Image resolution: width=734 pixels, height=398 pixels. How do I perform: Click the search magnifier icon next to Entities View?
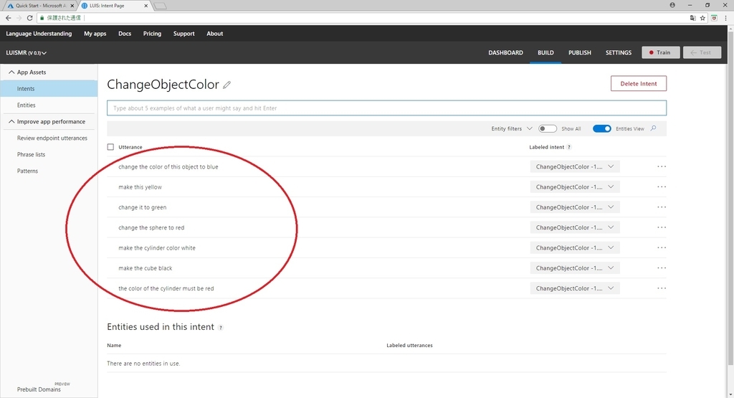click(654, 128)
